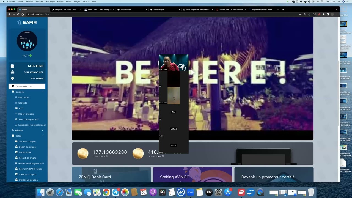352x198 pixels.
Task: Open Zoom from the Dock
Action: [190, 192]
